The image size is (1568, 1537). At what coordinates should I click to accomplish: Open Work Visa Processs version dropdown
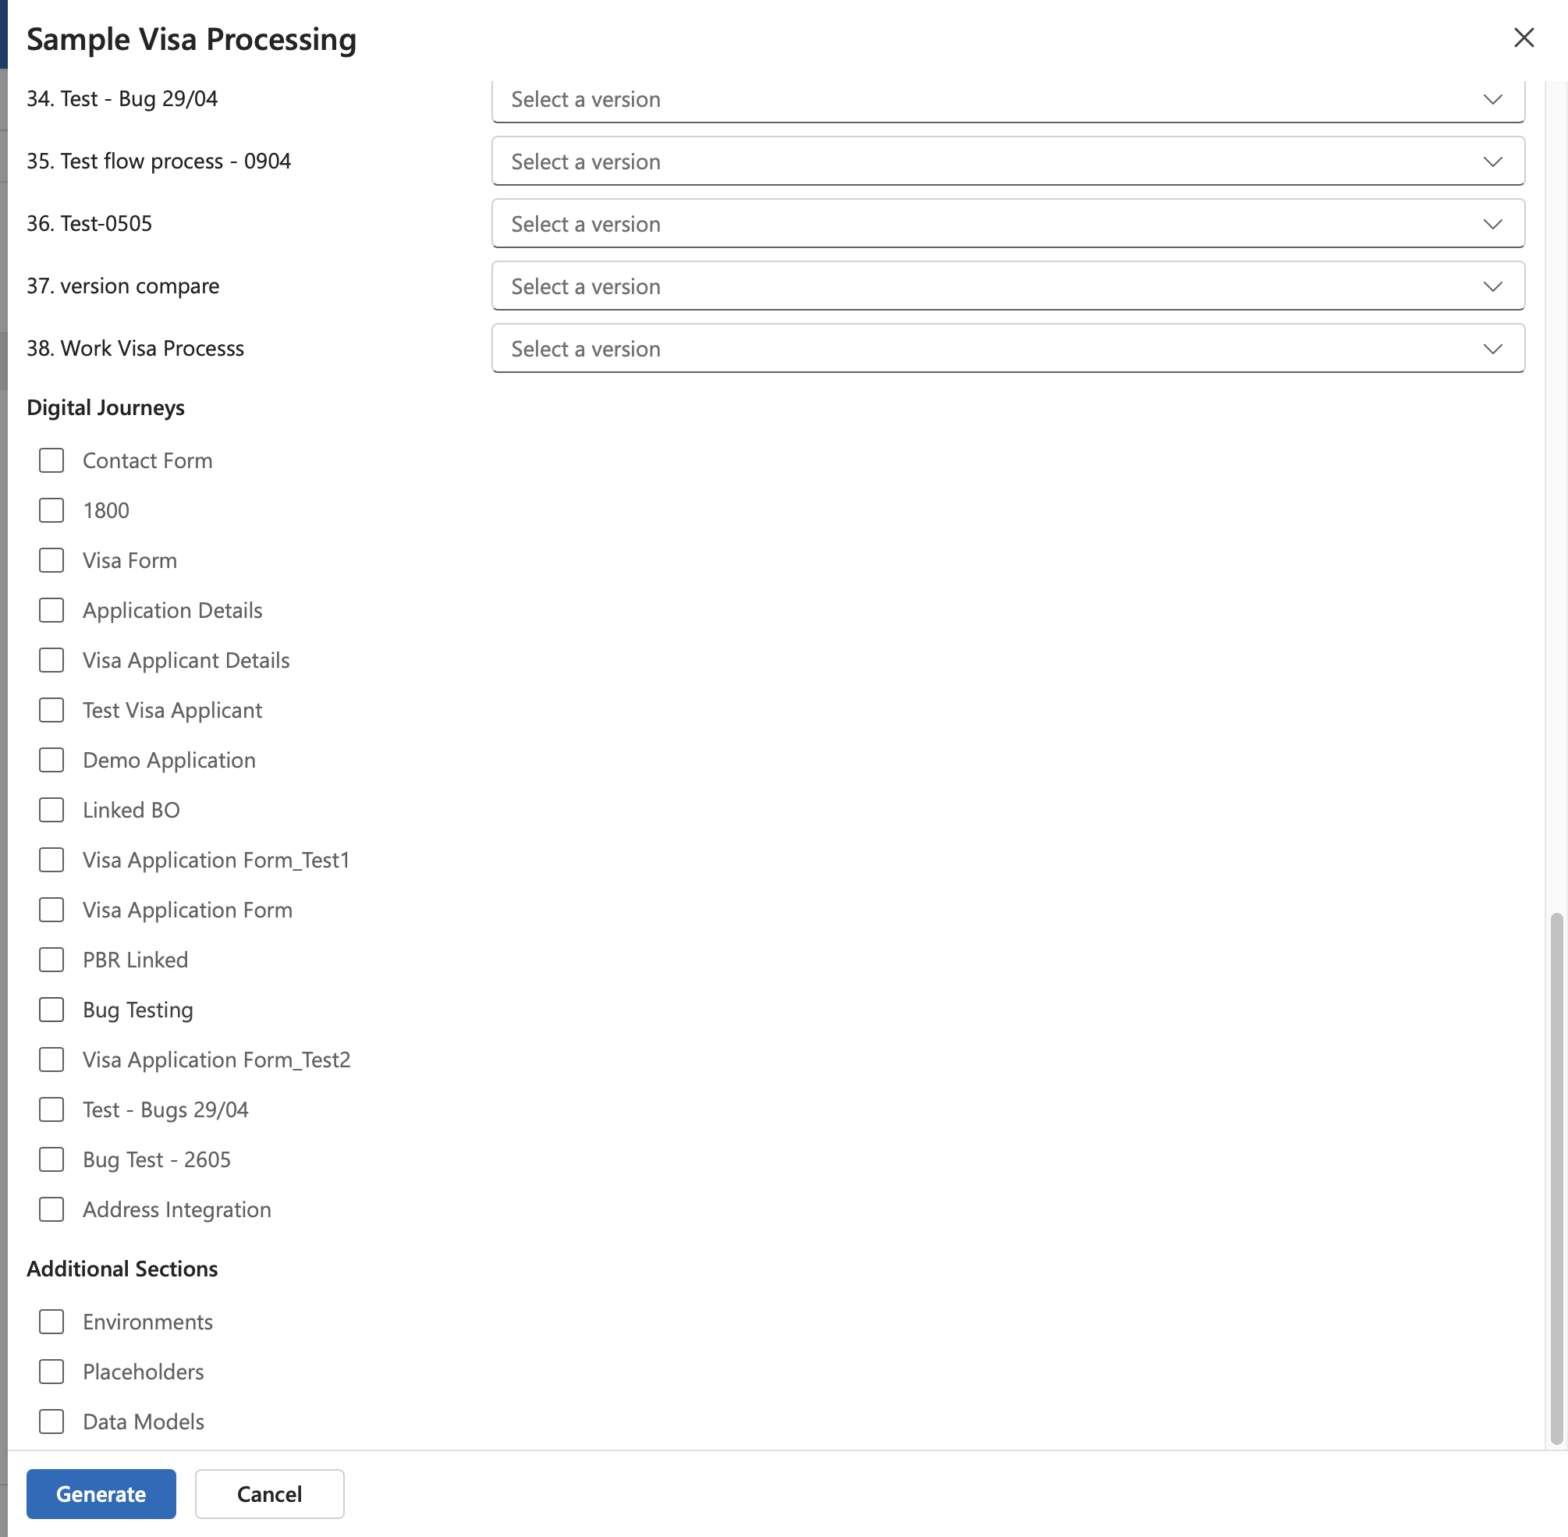(x=1007, y=349)
